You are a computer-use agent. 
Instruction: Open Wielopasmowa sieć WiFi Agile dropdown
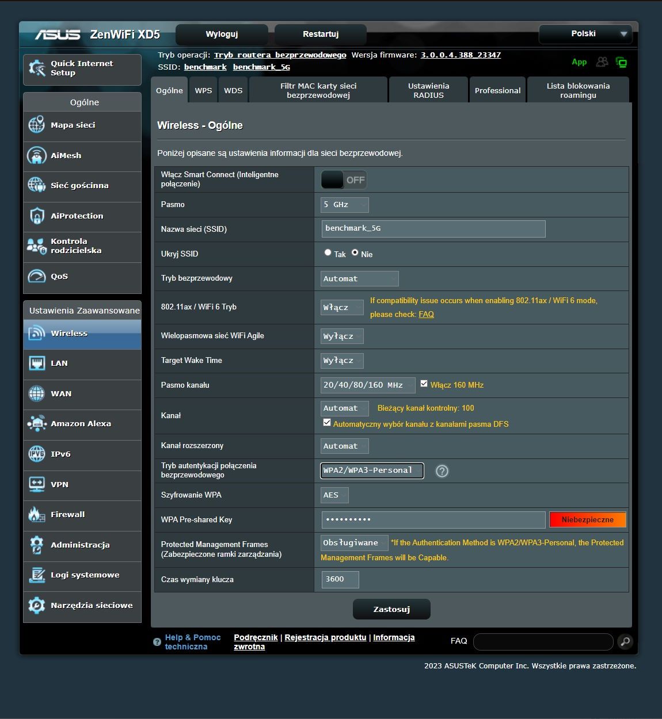[x=343, y=336]
